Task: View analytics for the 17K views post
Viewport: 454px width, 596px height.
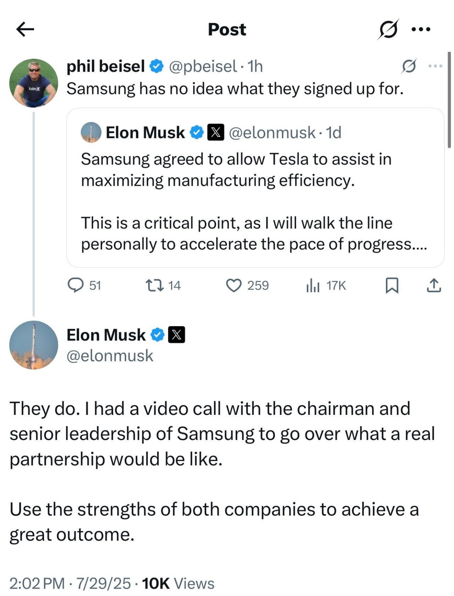Action: [x=313, y=285]
